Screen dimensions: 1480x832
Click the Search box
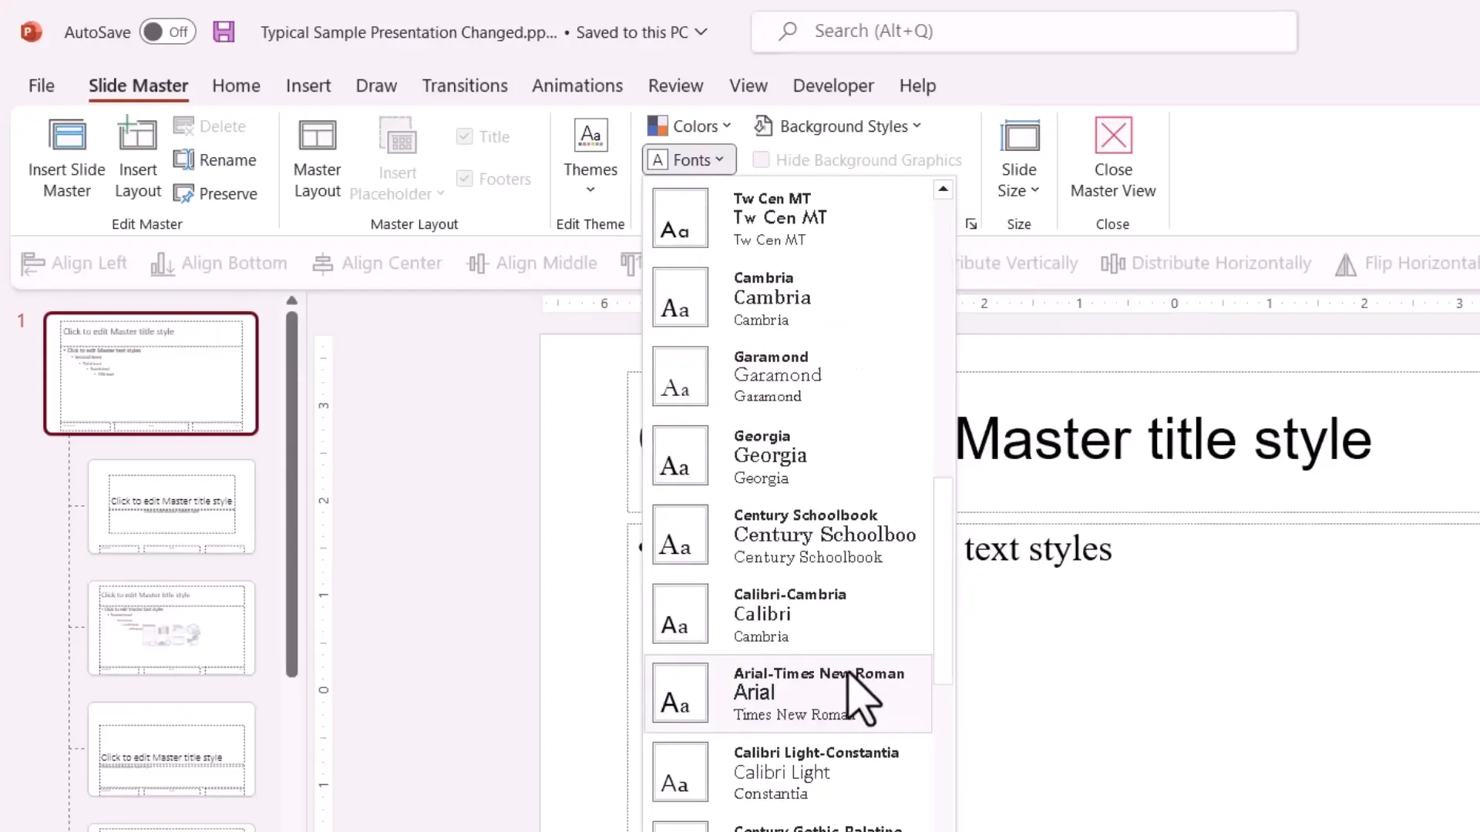pyautogui.click(x=1024, y=32)
